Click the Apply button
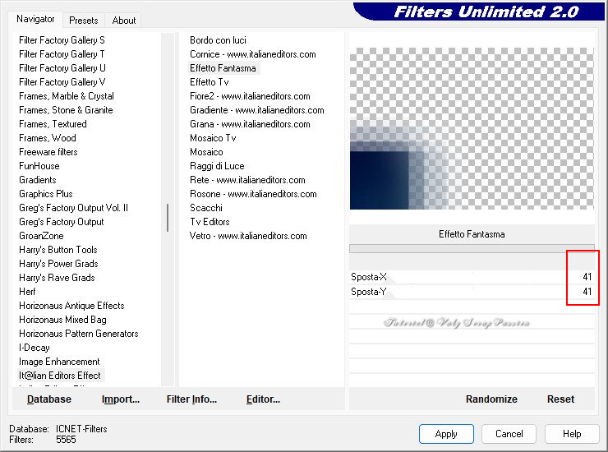The width and height of the screenshot is (608, 452). [446, 434]
